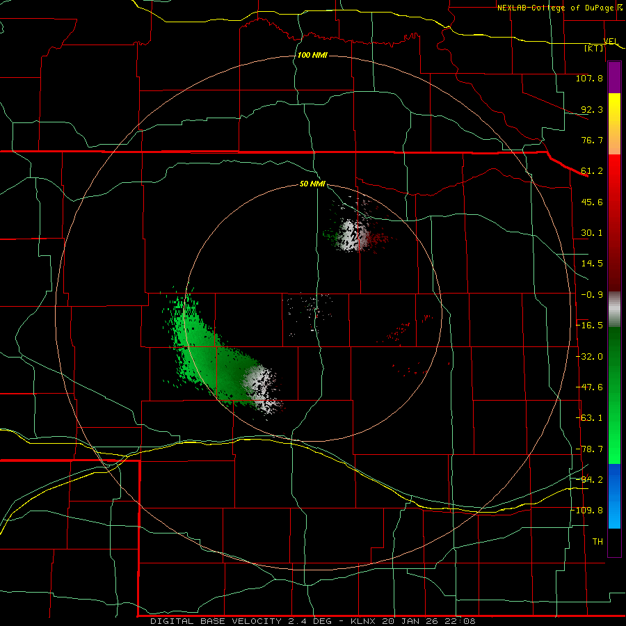Click the 50 NMI range ring label
Viewport: 626px width, 626px height.
click(x=312, y=184)
